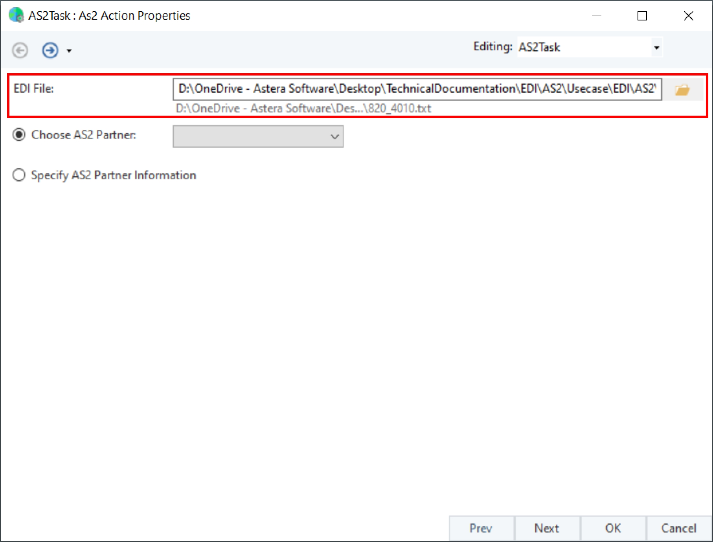Open the Editing AS2Task dropdown
The height and width of the screenshot is (542, 713).
pyautogui.click(x=656, y=48)
